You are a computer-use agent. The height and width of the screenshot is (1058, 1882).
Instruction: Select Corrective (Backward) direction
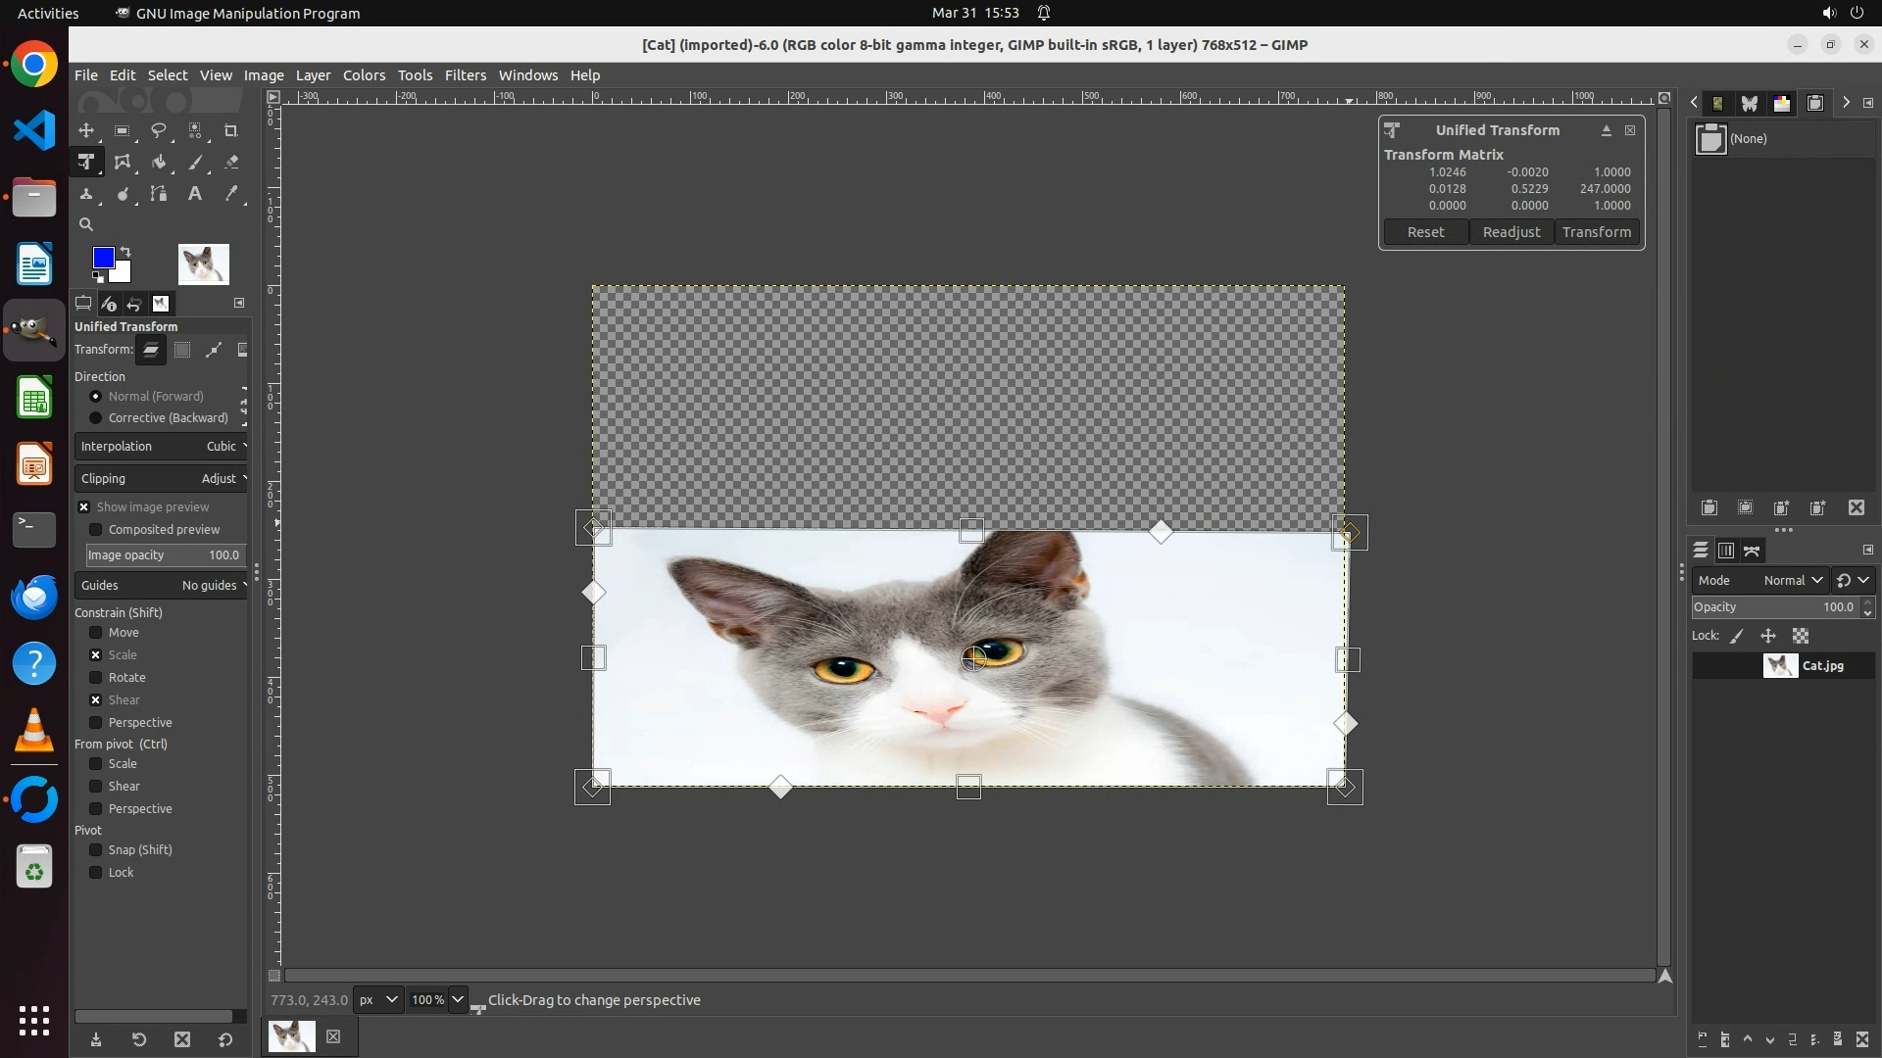tap(96, 418)
